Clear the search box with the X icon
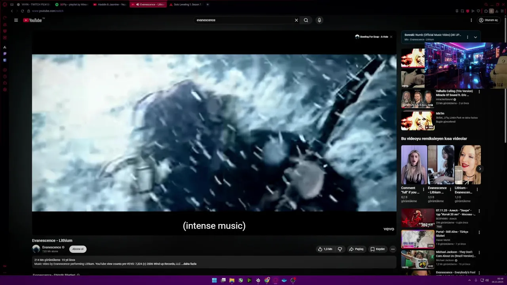This screenshot has height=285, width=507. click(x=296, y=20)
